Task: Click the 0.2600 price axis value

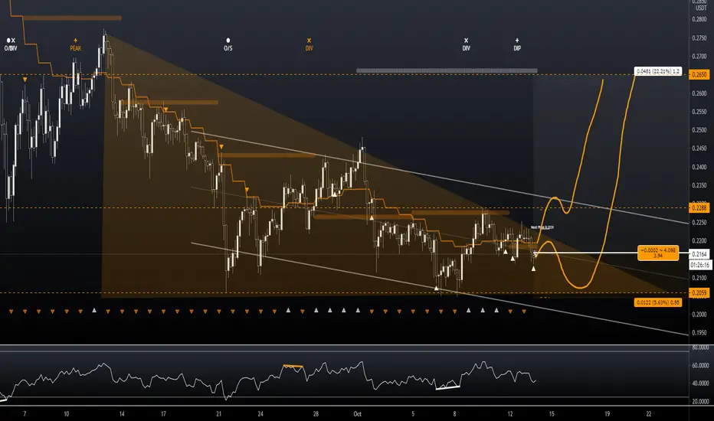Action: 699,93
